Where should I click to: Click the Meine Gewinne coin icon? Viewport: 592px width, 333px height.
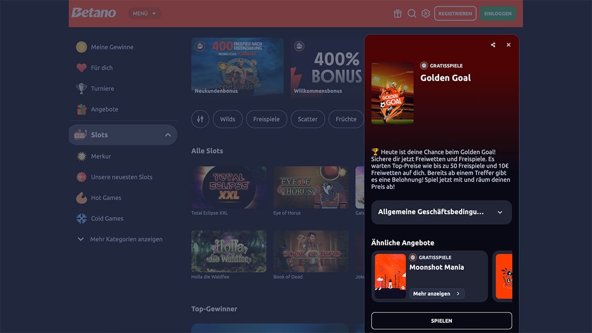pyautogui.click(x=81, y=47)
